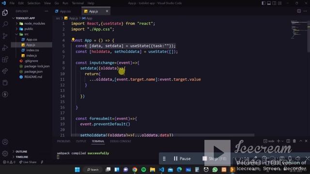Image resolution: width=310 pixels, height=174 pixels.
Task: Create a new terminal with plus icon
Action: (279, 141)
